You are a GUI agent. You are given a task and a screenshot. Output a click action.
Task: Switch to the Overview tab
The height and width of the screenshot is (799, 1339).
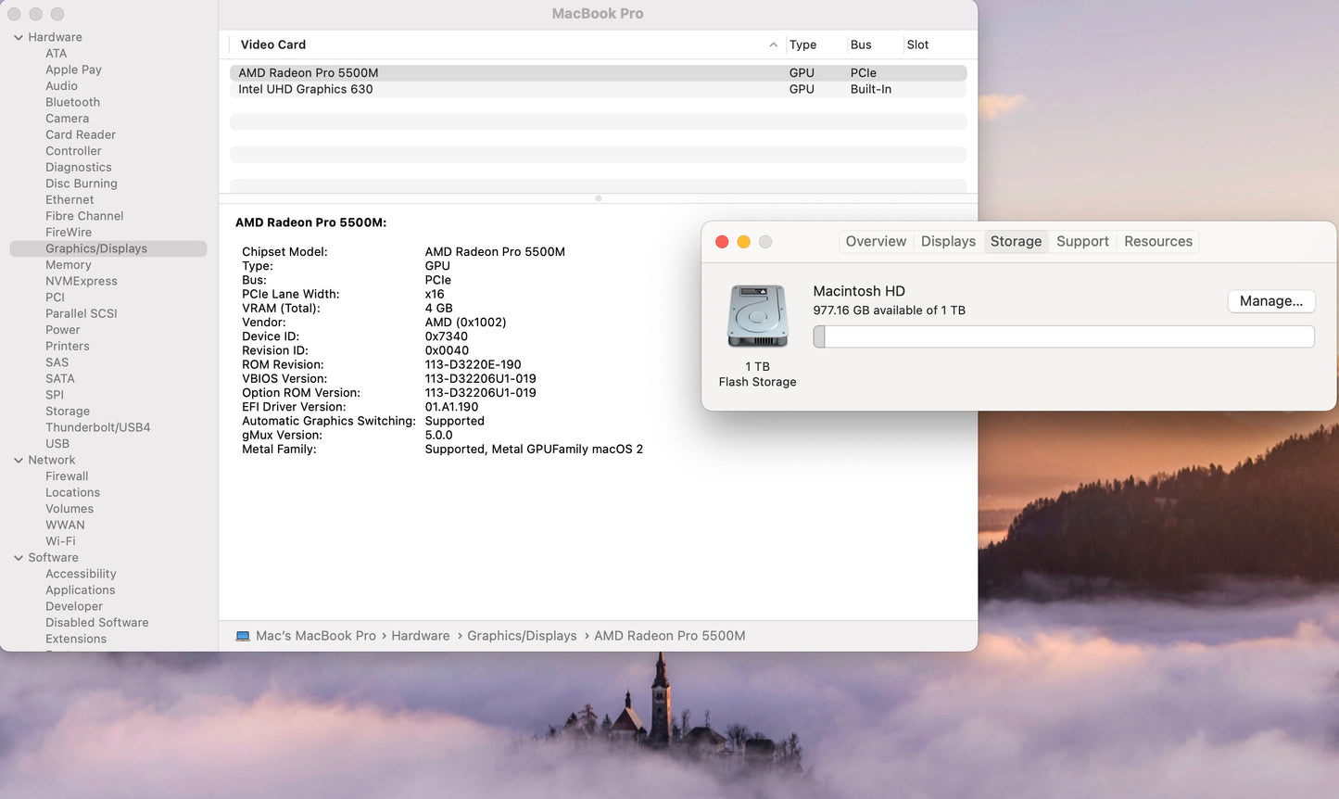click(x=875, y=241)
